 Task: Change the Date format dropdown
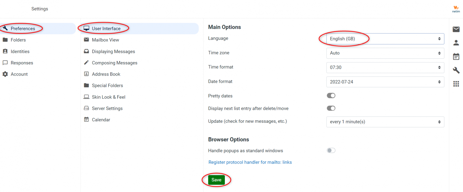tap(385, 82)
